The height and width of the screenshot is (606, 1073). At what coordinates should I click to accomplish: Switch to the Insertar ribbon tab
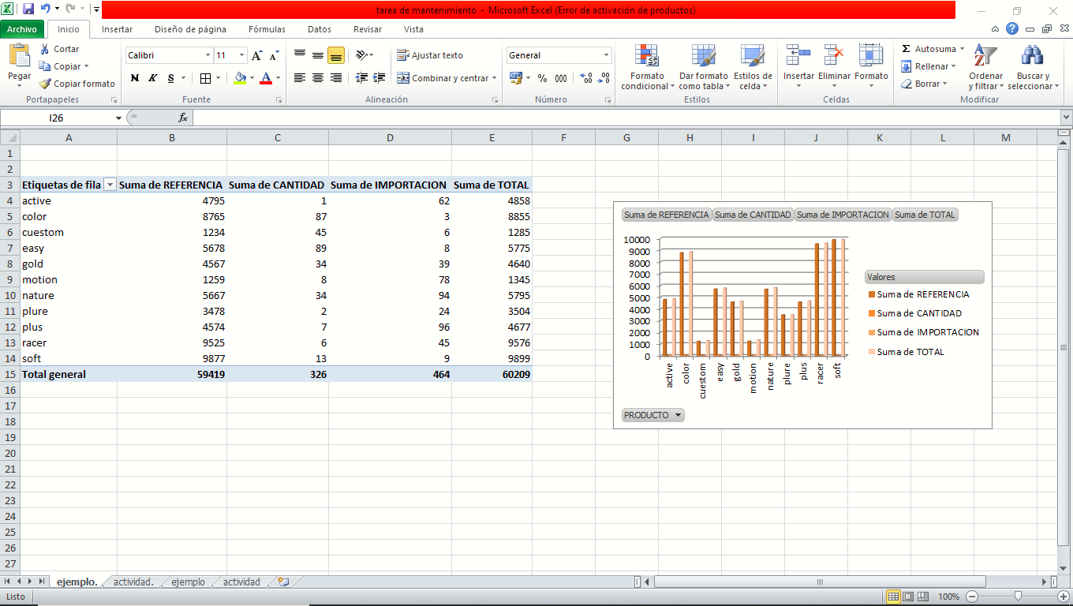tap(117, 29)
